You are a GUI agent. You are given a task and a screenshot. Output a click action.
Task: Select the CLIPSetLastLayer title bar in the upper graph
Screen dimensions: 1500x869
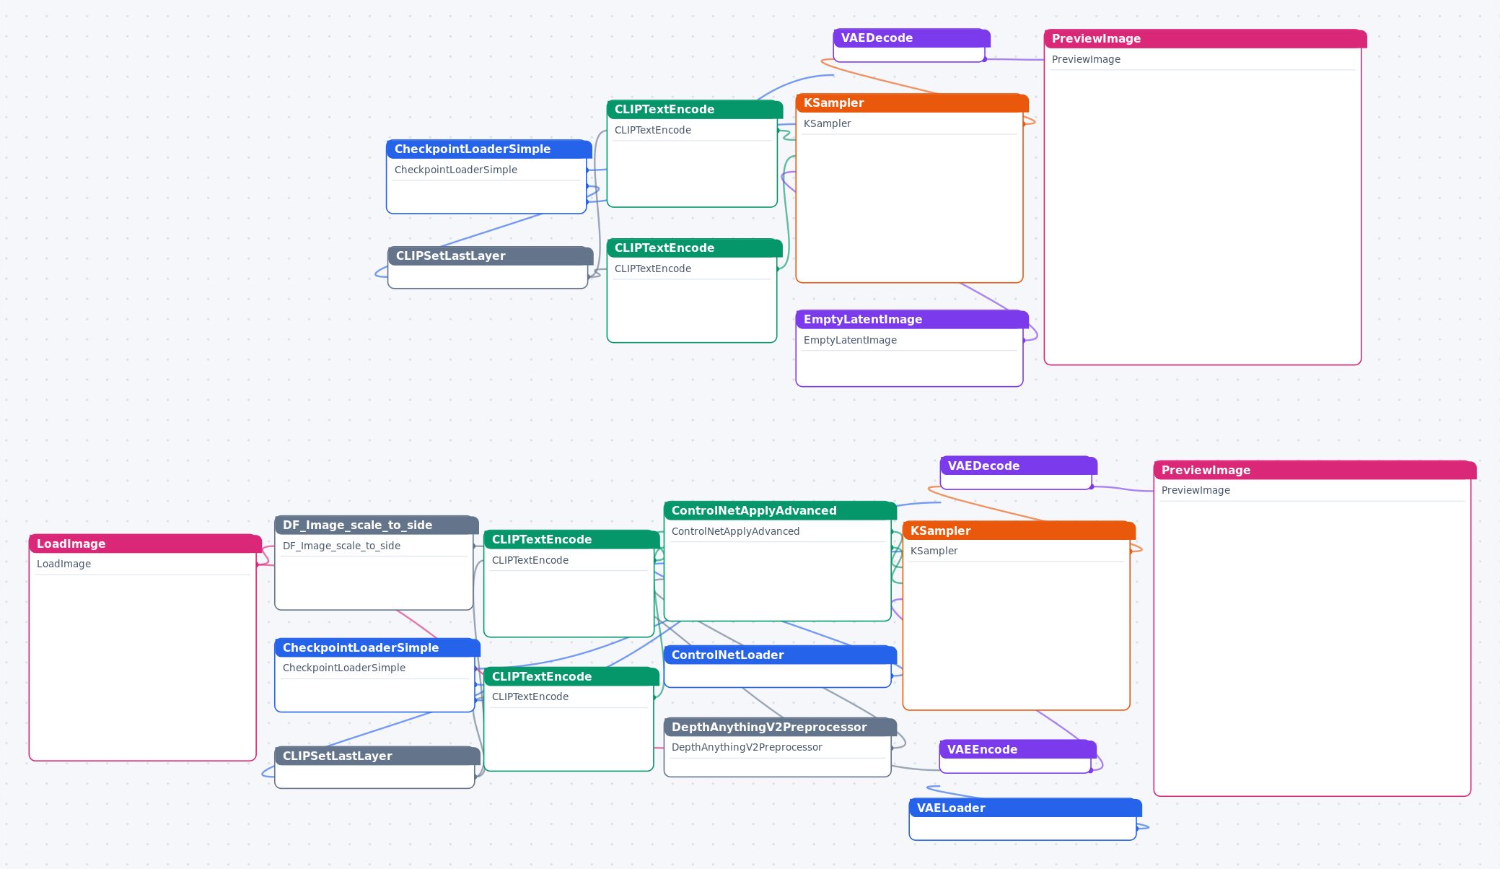(x=491, y=256)
